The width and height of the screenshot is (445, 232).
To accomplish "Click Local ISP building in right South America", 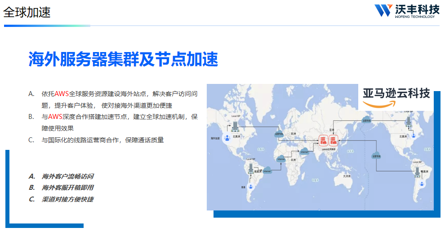I will [417, 171].
